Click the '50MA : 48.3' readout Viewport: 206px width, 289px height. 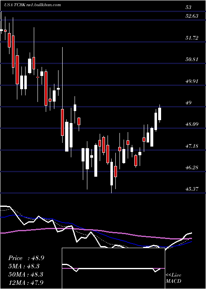(x=26, y=274)
